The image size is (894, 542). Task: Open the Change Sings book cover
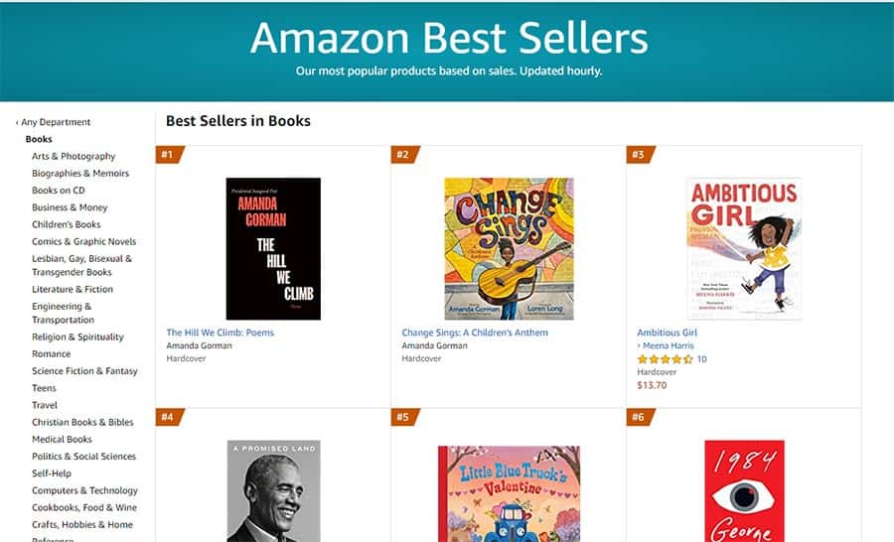(510, 248)
